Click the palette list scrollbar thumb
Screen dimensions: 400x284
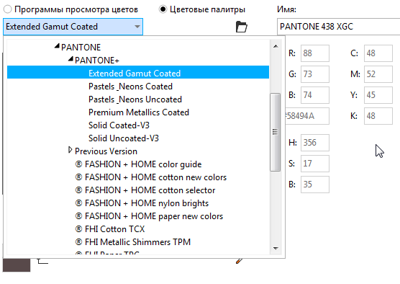click(276, 132)
